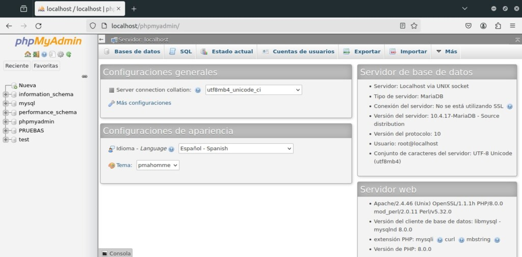This screenshot has width=522, height=257.
Task: Click the link chain icon in sidebar
Action: pos(85,76)
